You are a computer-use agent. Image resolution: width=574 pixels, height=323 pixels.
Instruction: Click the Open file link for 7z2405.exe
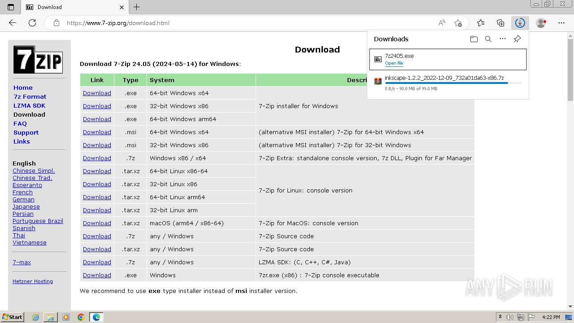point(394,63)
